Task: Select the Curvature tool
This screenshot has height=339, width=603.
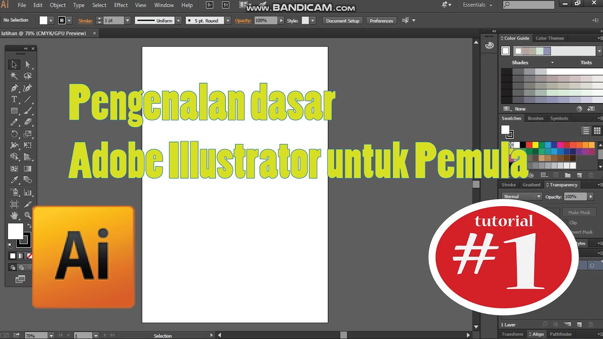Action: (x=28, y=88)
